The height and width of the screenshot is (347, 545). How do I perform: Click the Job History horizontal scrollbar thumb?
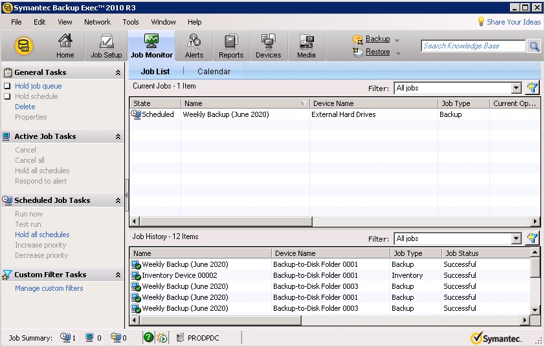(220, 320)
